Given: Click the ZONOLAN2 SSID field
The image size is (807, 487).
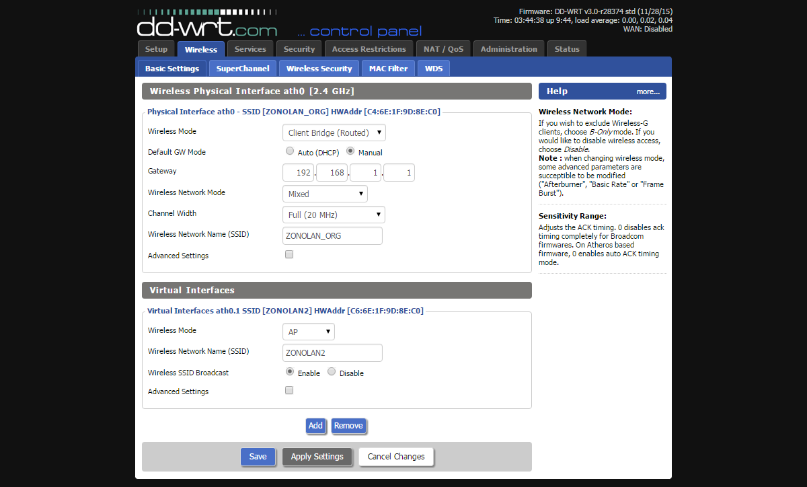Looking at the screenshot, I should [x=332, y=352].
